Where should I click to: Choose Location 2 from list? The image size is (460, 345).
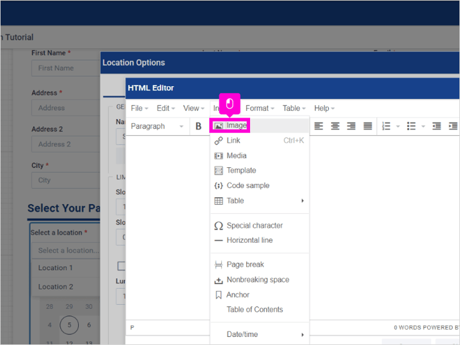click(x=66, y=287)
